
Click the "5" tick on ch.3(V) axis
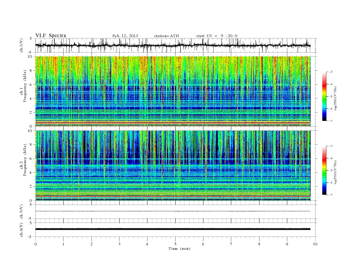pyautogui.click(x=31, y=205)
